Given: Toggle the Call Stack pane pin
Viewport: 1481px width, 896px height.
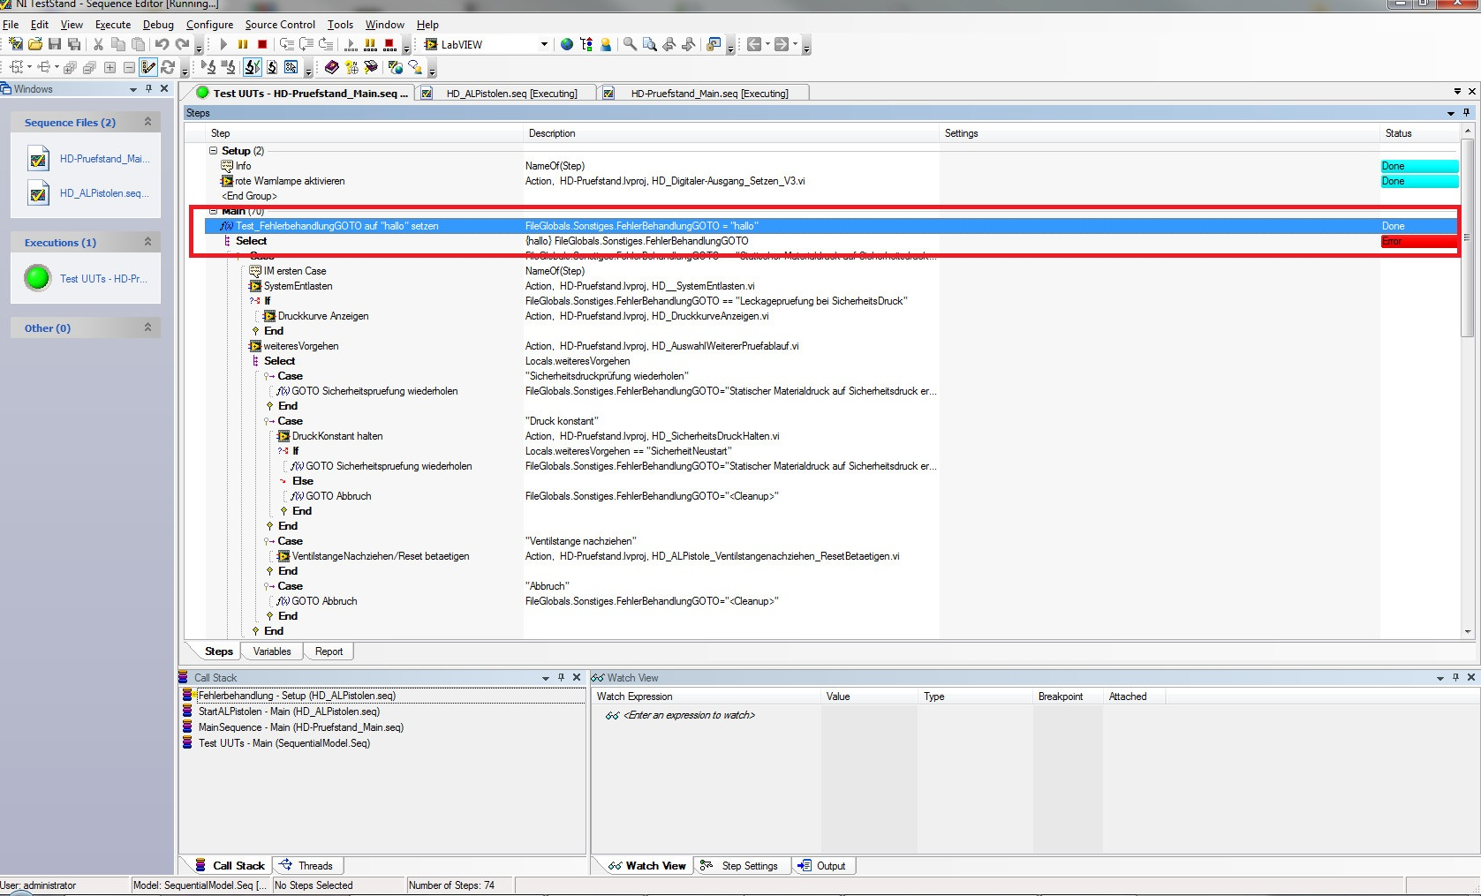Looking at the screenshot, I should [561, 678].
